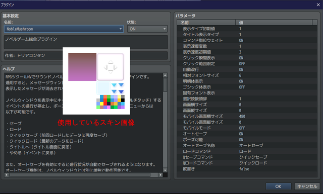Image resolution: width=323 pixels, height=194 pixels.
Task: Select the タイトル表示タイプ parameter row
Action: click(247, 35)
